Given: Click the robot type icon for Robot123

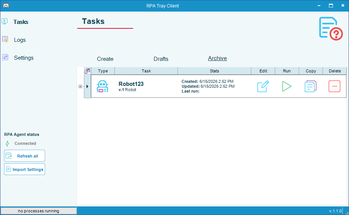Looking at the screenshot, I should [103, 86].
